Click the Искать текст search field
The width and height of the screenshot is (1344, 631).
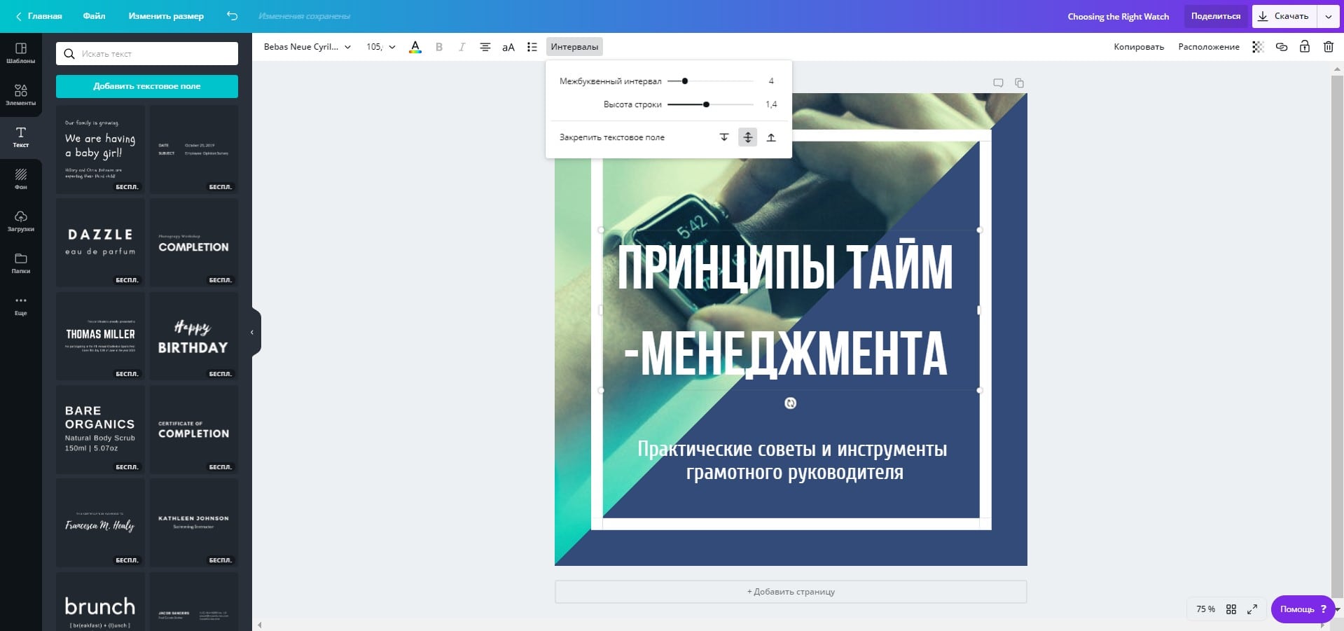coord(147,53)
